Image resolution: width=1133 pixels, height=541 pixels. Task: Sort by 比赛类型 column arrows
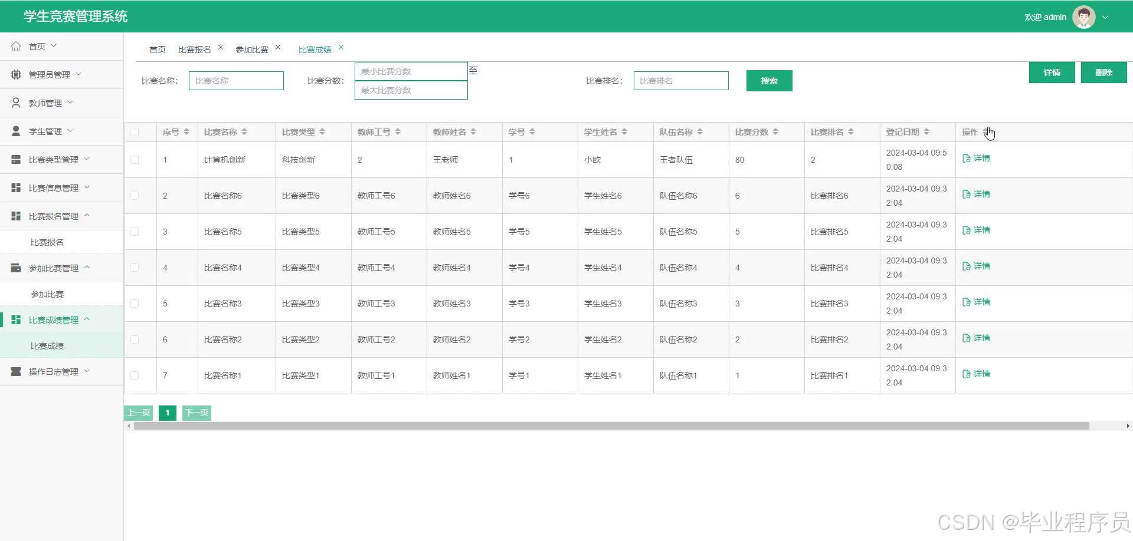pyautogui.click(x=322, y=132)
